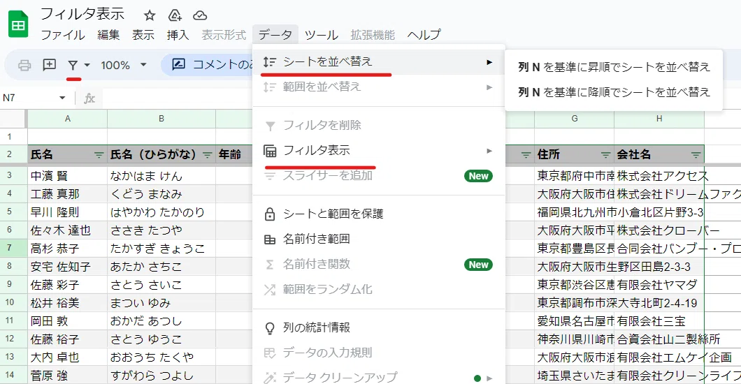Open the 表示 menu
Image resolution: width=741 pixels, height=384 pixels.
pyautogui.click(x=143, y=35)
